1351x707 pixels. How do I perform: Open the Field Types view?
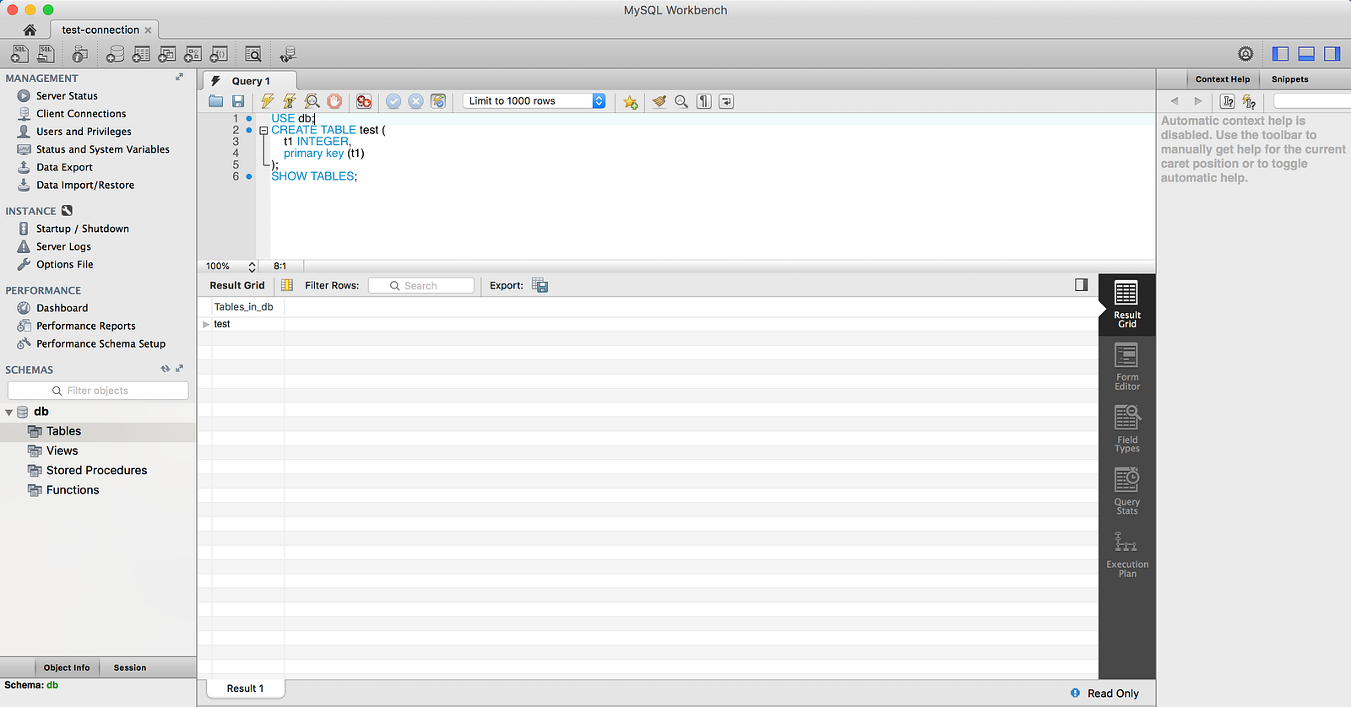click(1127, 429)
